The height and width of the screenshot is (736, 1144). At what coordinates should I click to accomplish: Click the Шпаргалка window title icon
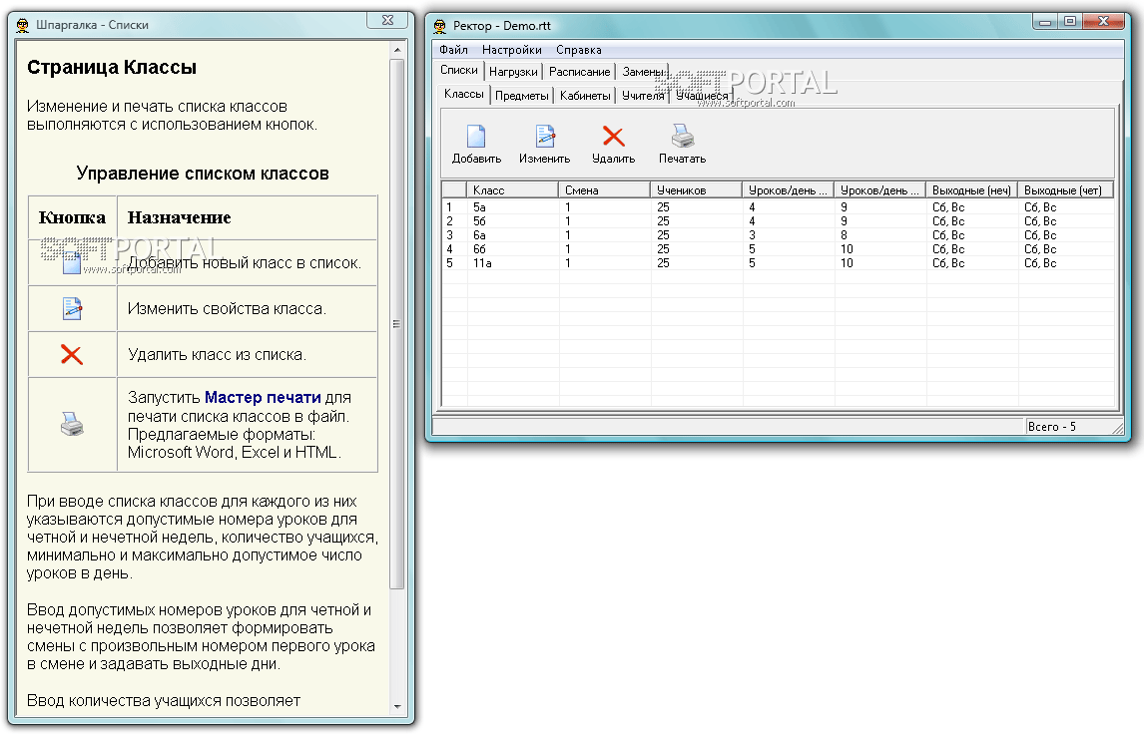pyautogui.click(x=23, y=26)
